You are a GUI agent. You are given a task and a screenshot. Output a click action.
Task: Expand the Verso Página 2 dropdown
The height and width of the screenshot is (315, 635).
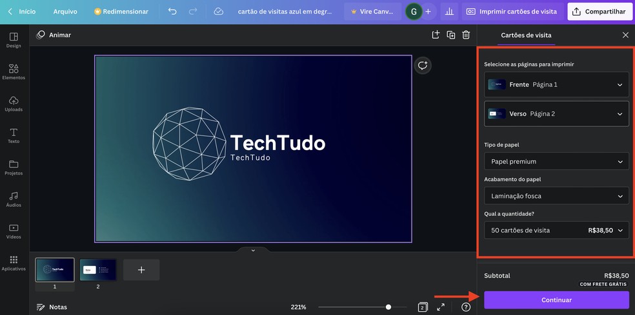(x=556, y=113)
